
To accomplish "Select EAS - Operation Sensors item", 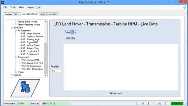I will click(x=32, y=37).
